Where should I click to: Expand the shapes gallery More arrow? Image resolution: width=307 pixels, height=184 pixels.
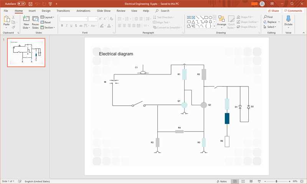[x=215, y=26]
